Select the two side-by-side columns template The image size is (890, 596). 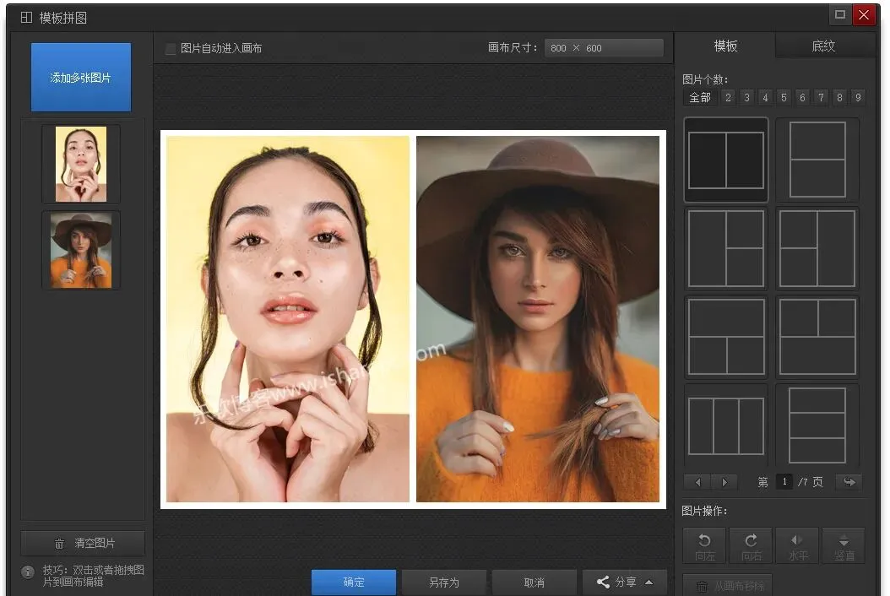point(726,160)
